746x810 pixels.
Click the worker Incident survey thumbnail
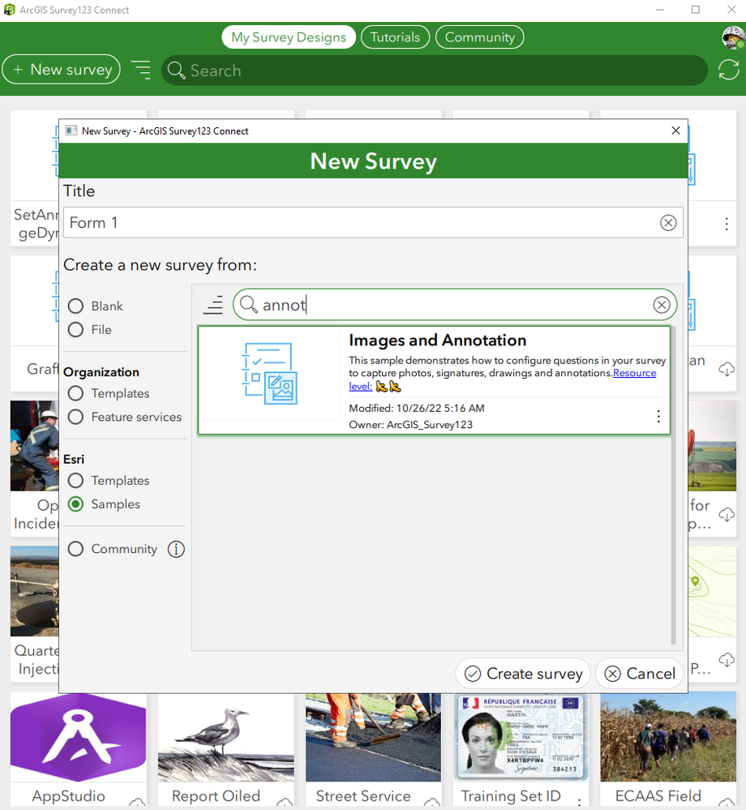click(35, 445)
